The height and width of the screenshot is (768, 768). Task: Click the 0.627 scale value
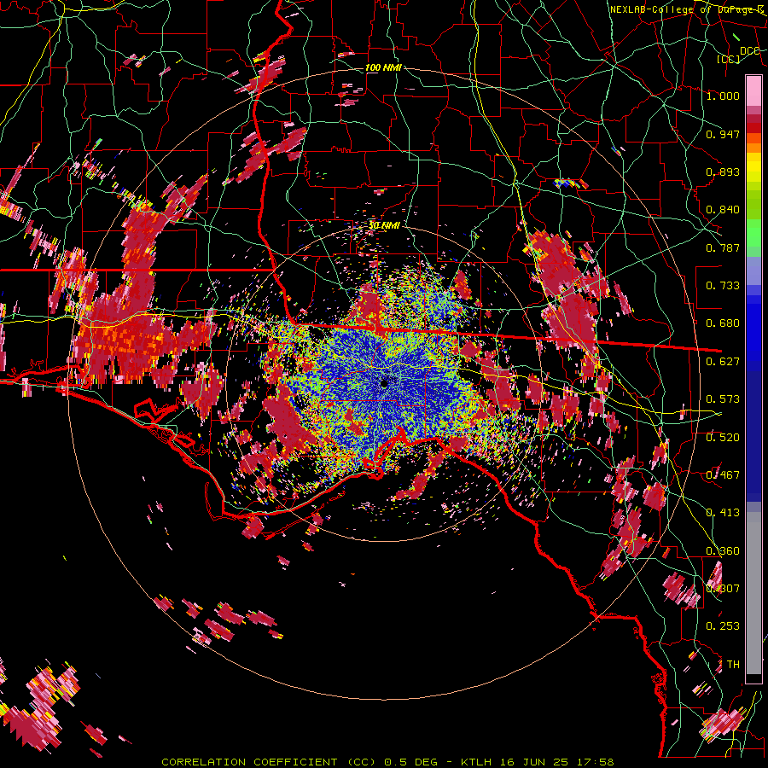(x=723, y=362)
